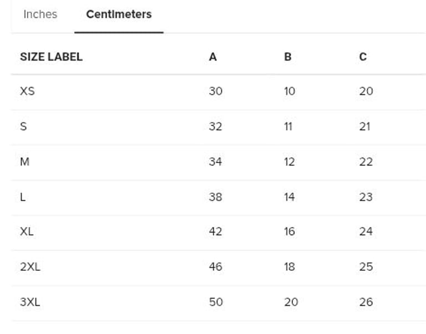Click the column B header

[287, 57]
